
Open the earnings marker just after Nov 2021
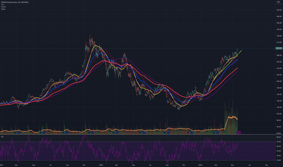tap(89, 133)
